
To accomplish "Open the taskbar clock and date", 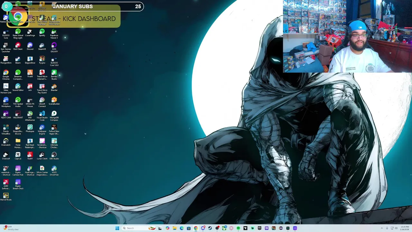I will 404,228.
